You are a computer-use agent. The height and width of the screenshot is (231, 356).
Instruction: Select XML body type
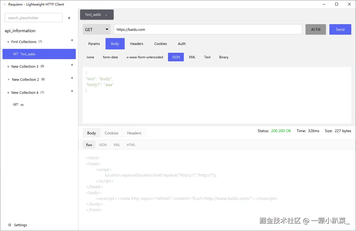click(x=192, y=57)
